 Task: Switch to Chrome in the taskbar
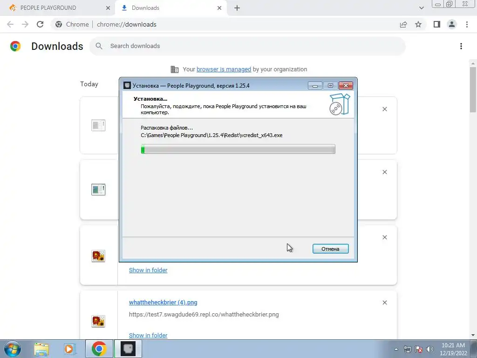pyautogui.click(x=99, y=349)
